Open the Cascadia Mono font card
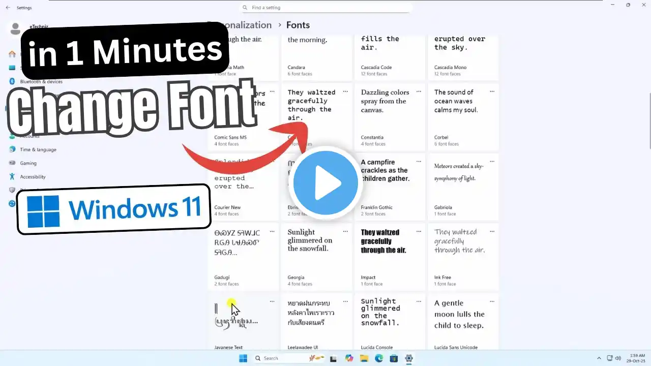The image size is (651, 366). [x=463, y=57]
